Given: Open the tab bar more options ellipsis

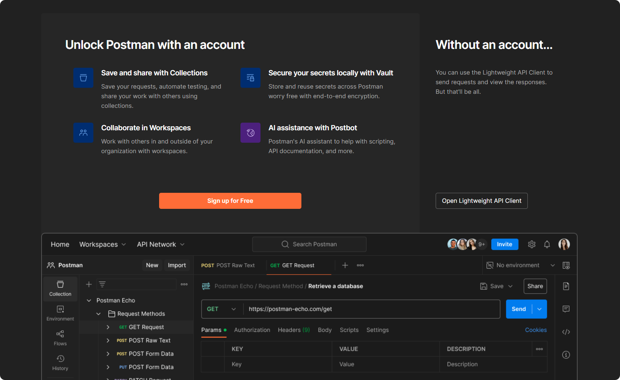Looking at the screenshot, I should pyautogui.click(x=360, y=265).
